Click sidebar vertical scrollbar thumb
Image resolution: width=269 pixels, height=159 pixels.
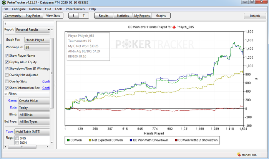coord(52,73)
